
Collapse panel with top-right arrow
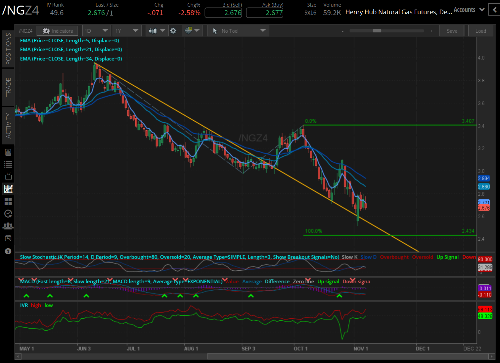tap(495, 10)
